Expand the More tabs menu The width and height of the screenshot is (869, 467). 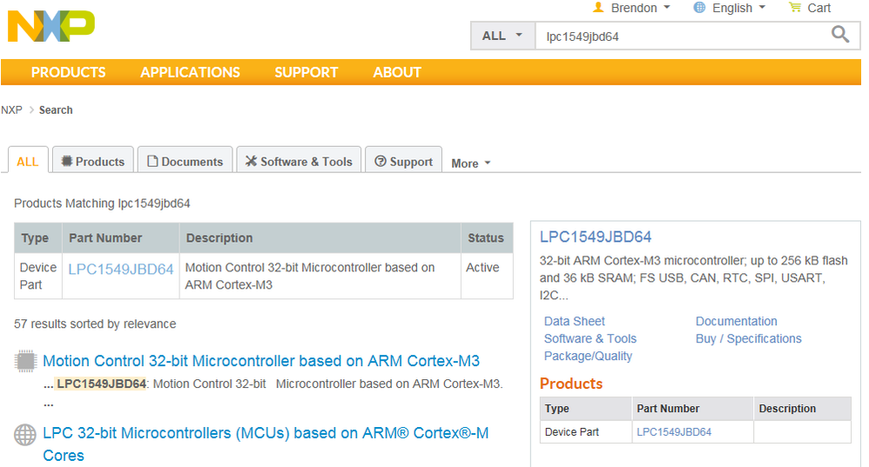(x=471, y=163)
